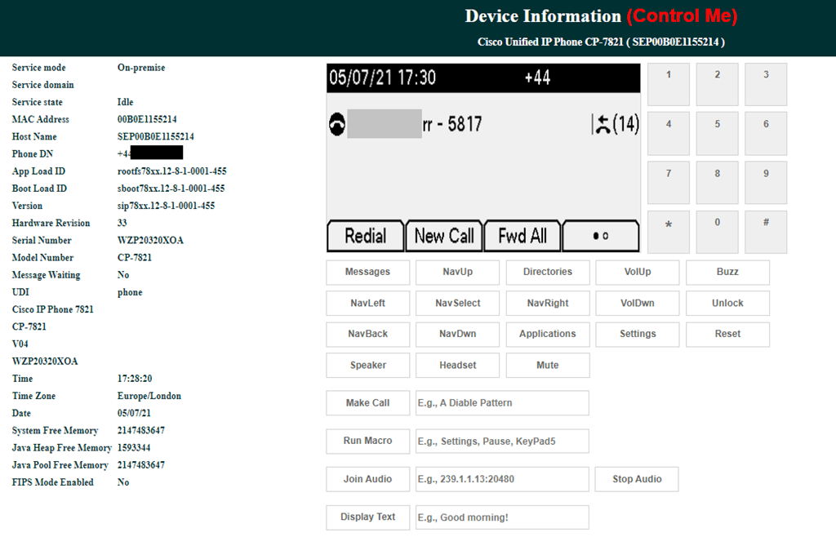This screenshot has width=836, height=546.
Task: Click the NavDwn button
Action: pyautogui.click(x=457, y=334)
